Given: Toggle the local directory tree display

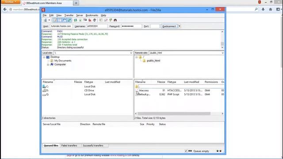Looking at the screenshot, I should 60,20.
